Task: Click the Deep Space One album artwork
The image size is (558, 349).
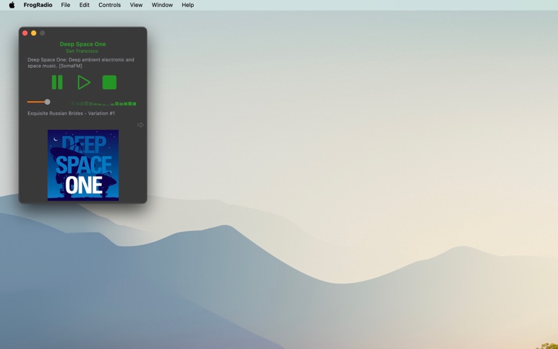Action: [83, 165]
